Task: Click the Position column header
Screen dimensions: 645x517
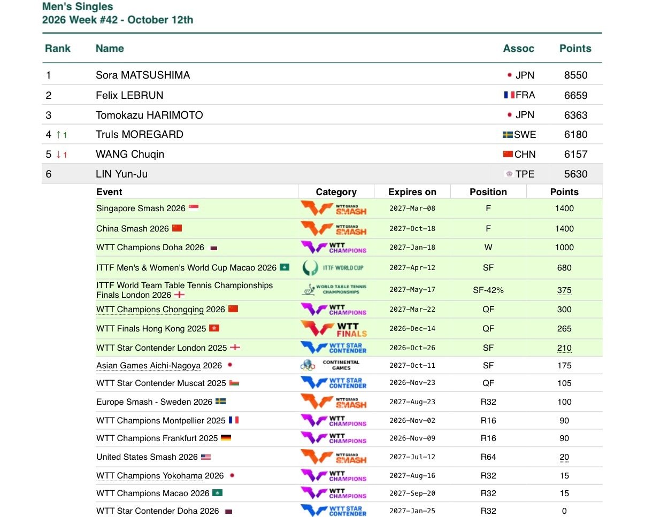Action: pos(488,192)
